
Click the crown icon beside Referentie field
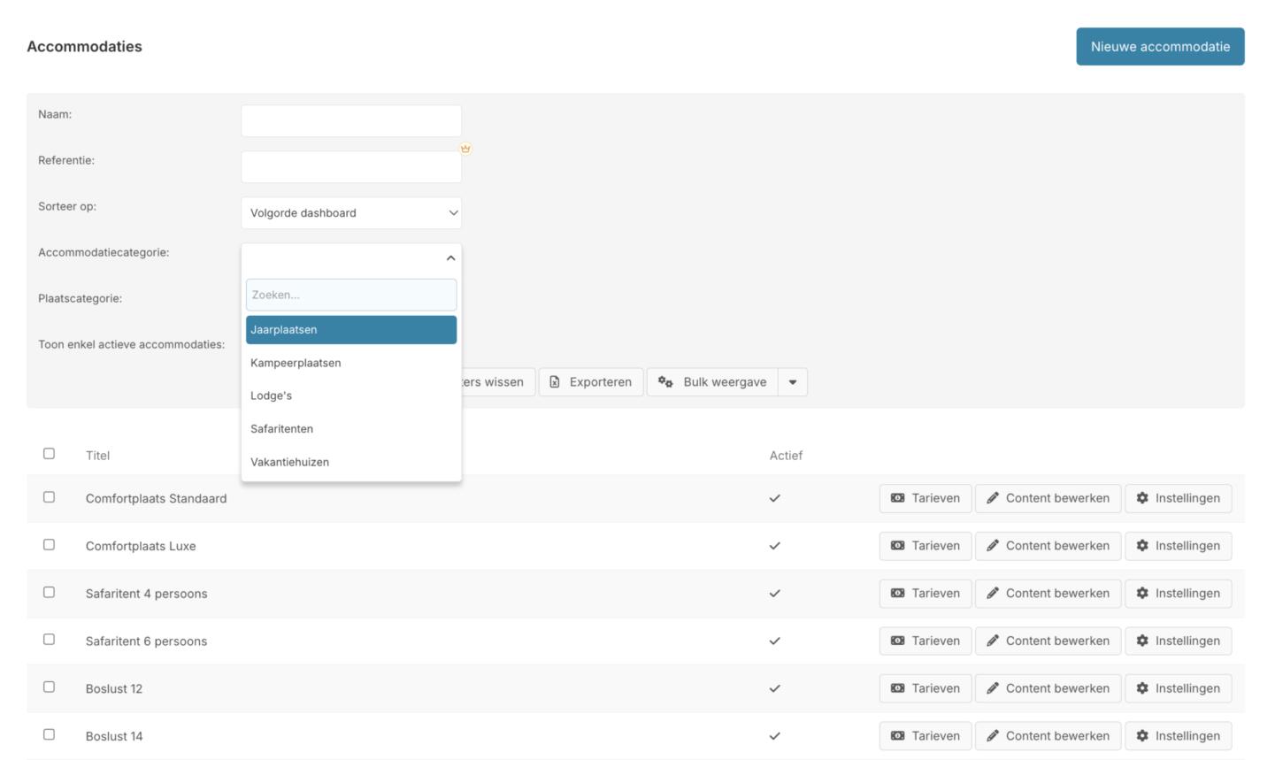pyautogui.click(x=465, y=149)
